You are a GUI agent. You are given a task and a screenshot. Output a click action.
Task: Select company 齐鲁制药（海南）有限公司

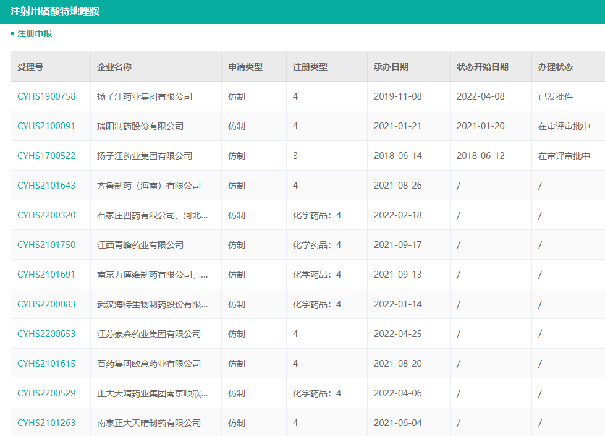tap(149, 186)
